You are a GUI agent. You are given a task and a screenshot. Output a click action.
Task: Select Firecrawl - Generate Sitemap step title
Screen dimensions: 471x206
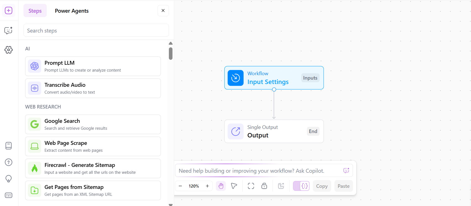pos(80,165)
